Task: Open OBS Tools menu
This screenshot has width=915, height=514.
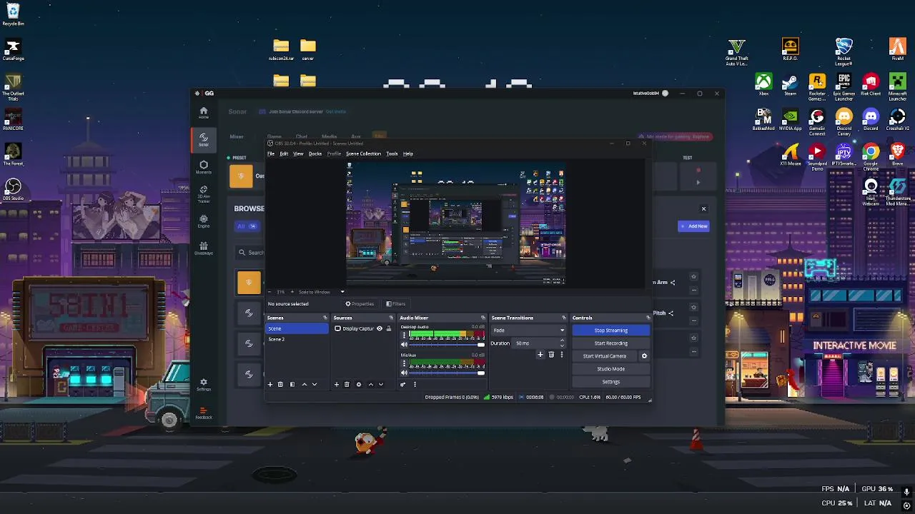Action: tap(392, 153)
